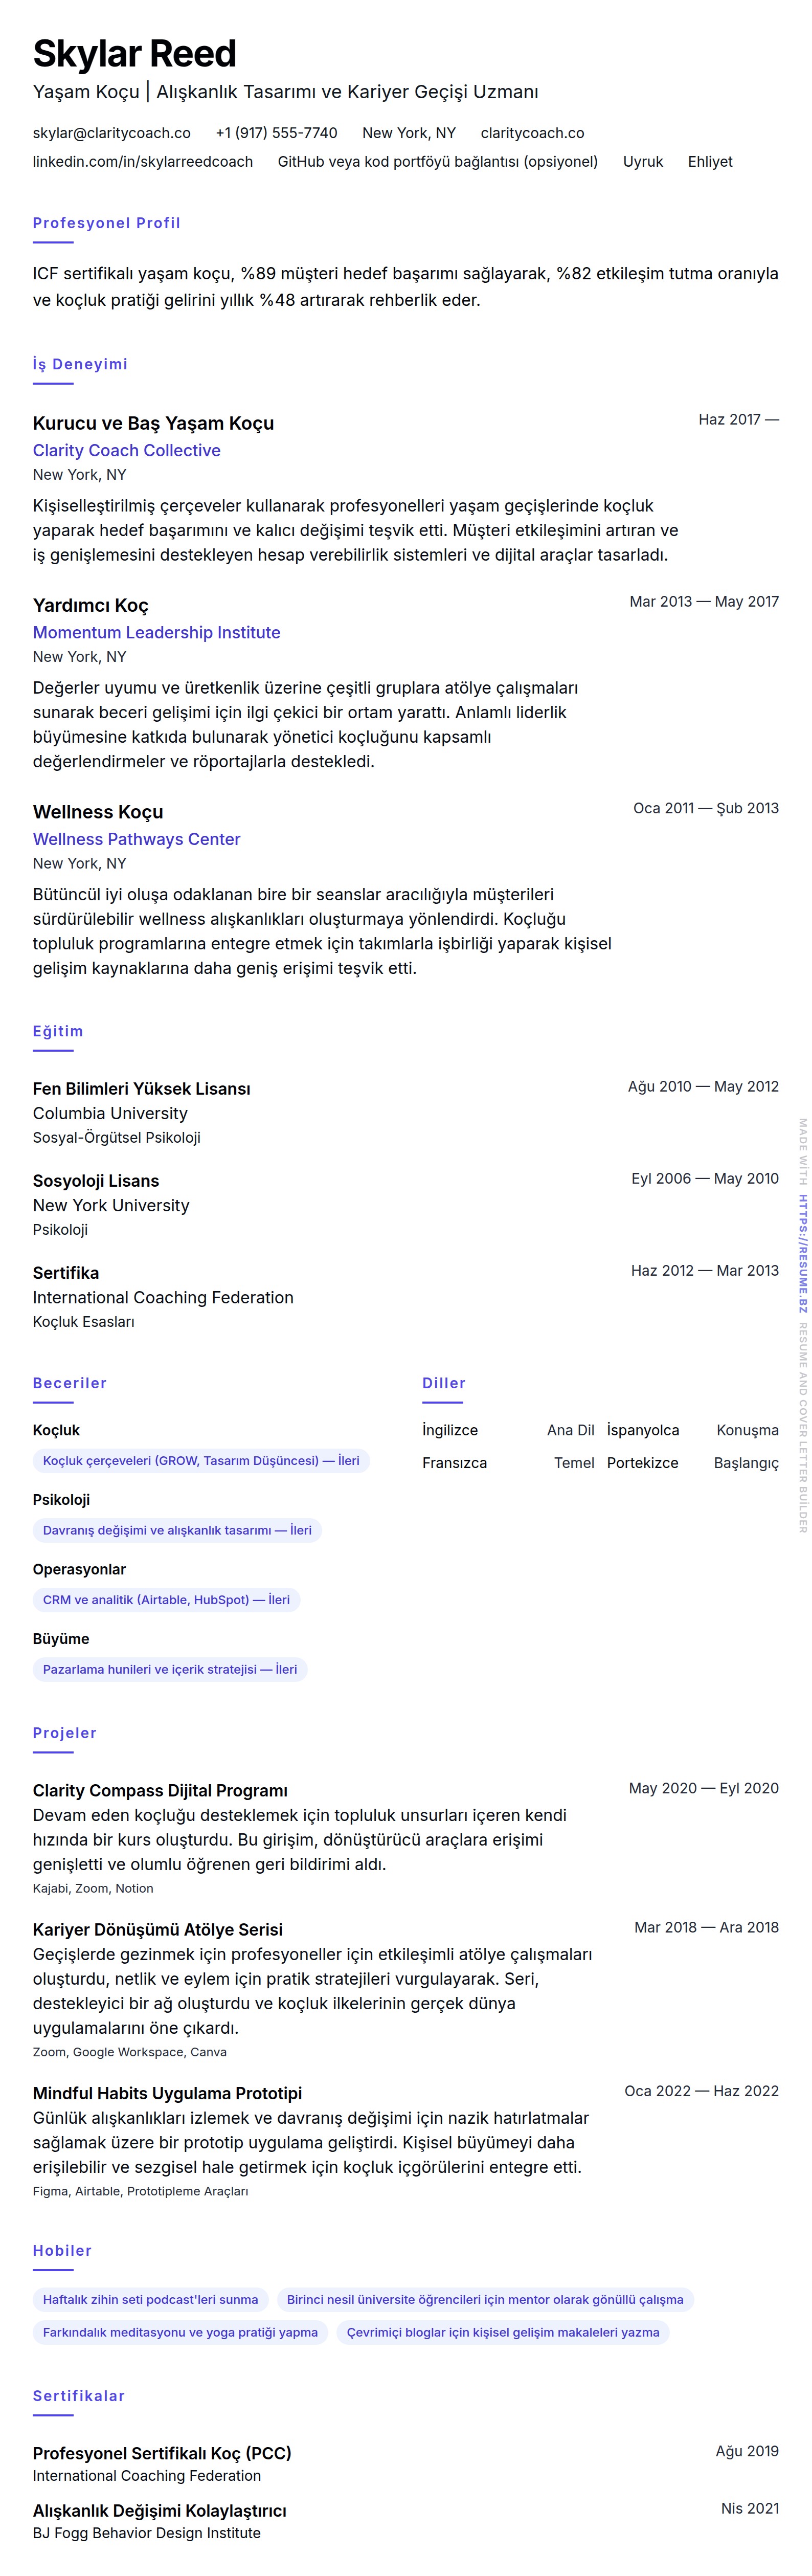Click the GitHub portfolio placeholder text
Screen dimensions: 812x2576
437,162
